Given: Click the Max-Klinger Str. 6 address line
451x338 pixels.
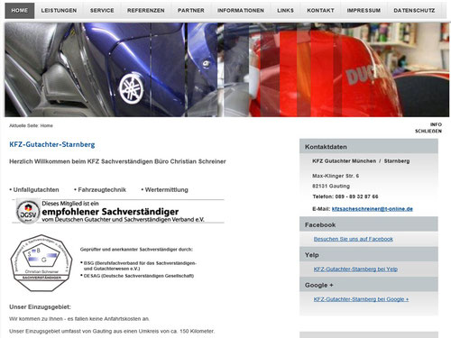Looking at the screenshot, I should 336,176.
